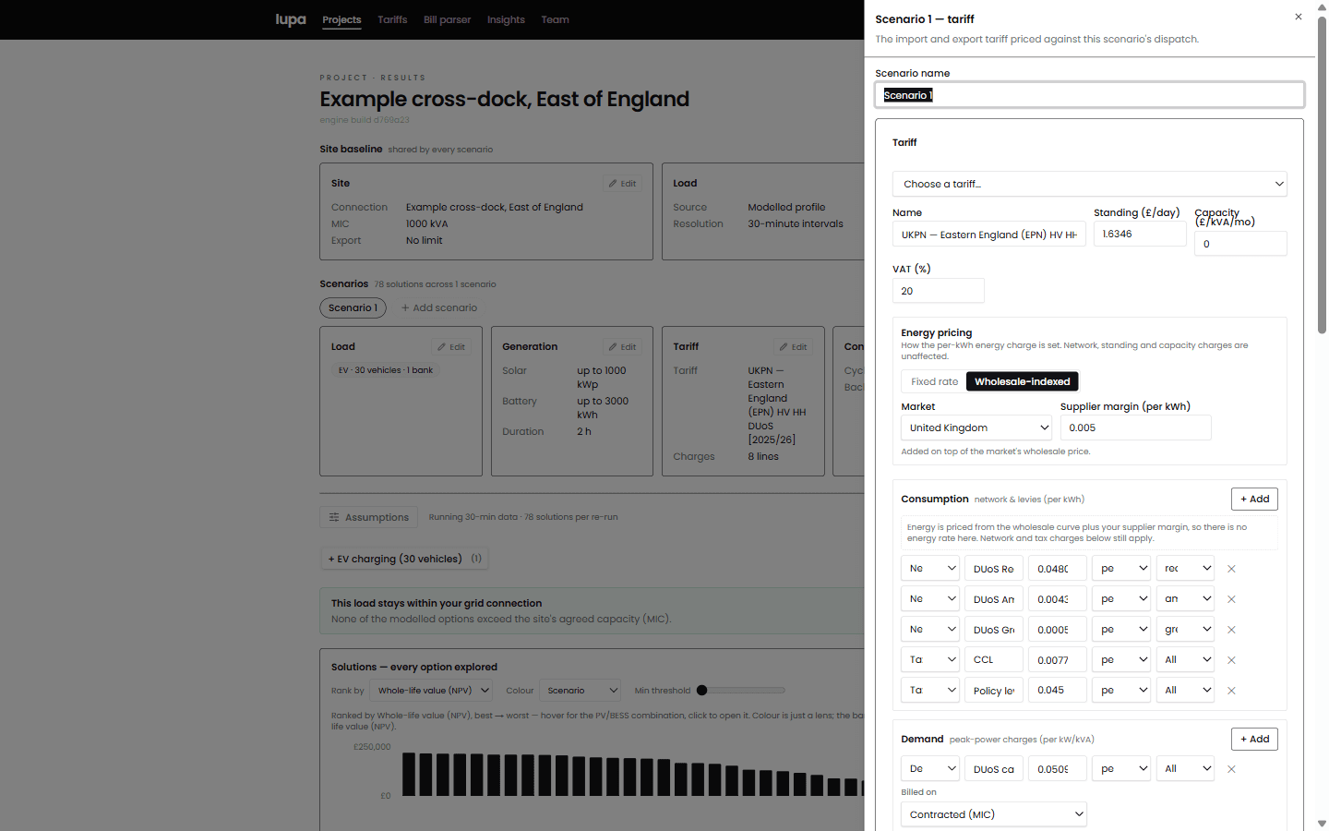Close the Scenario 1 tariff panel
This screenshot has width=1329, height=831.
coord(1298,17)
